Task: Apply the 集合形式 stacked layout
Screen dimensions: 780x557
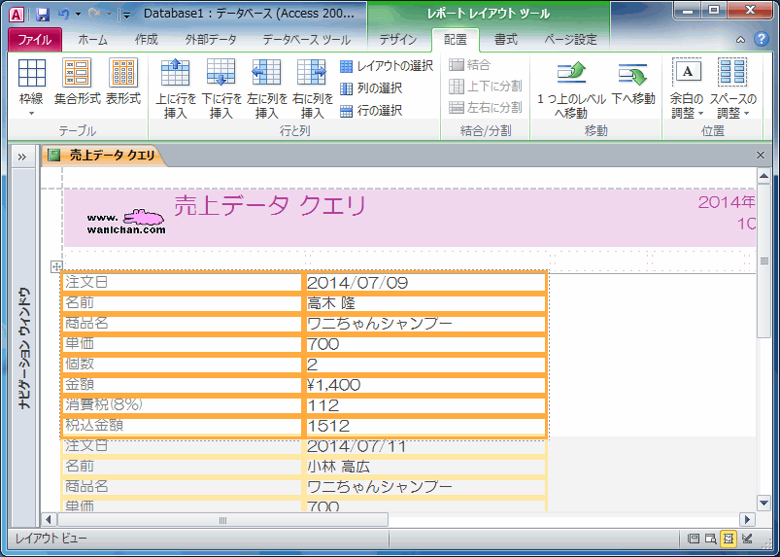Action: 77,82
